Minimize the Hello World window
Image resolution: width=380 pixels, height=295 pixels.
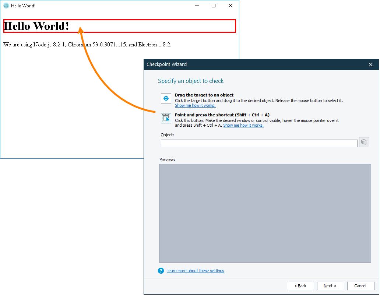pyautogui.click(x=197, y=6)
